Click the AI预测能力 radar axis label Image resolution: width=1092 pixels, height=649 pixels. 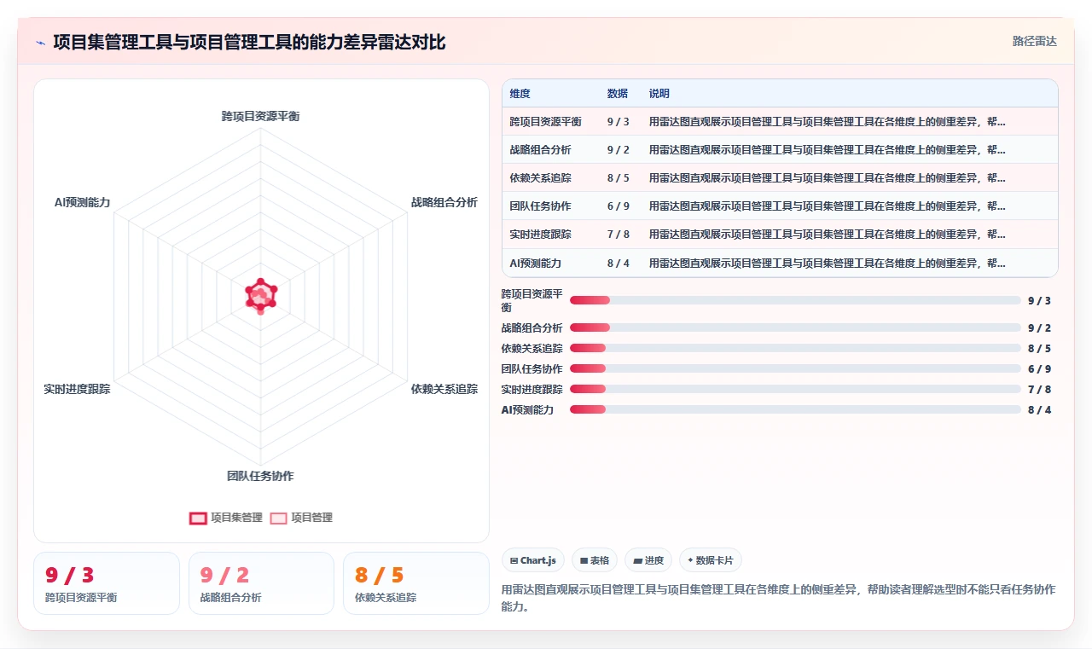[x=82, y=202]
